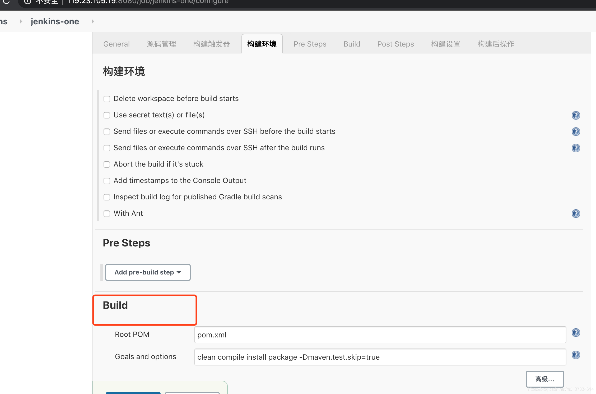The width and height of the screenshot is (596, 394).
Task: Expand breadcrumb arrow before jenkins-one
Action: tap(21, 21)
